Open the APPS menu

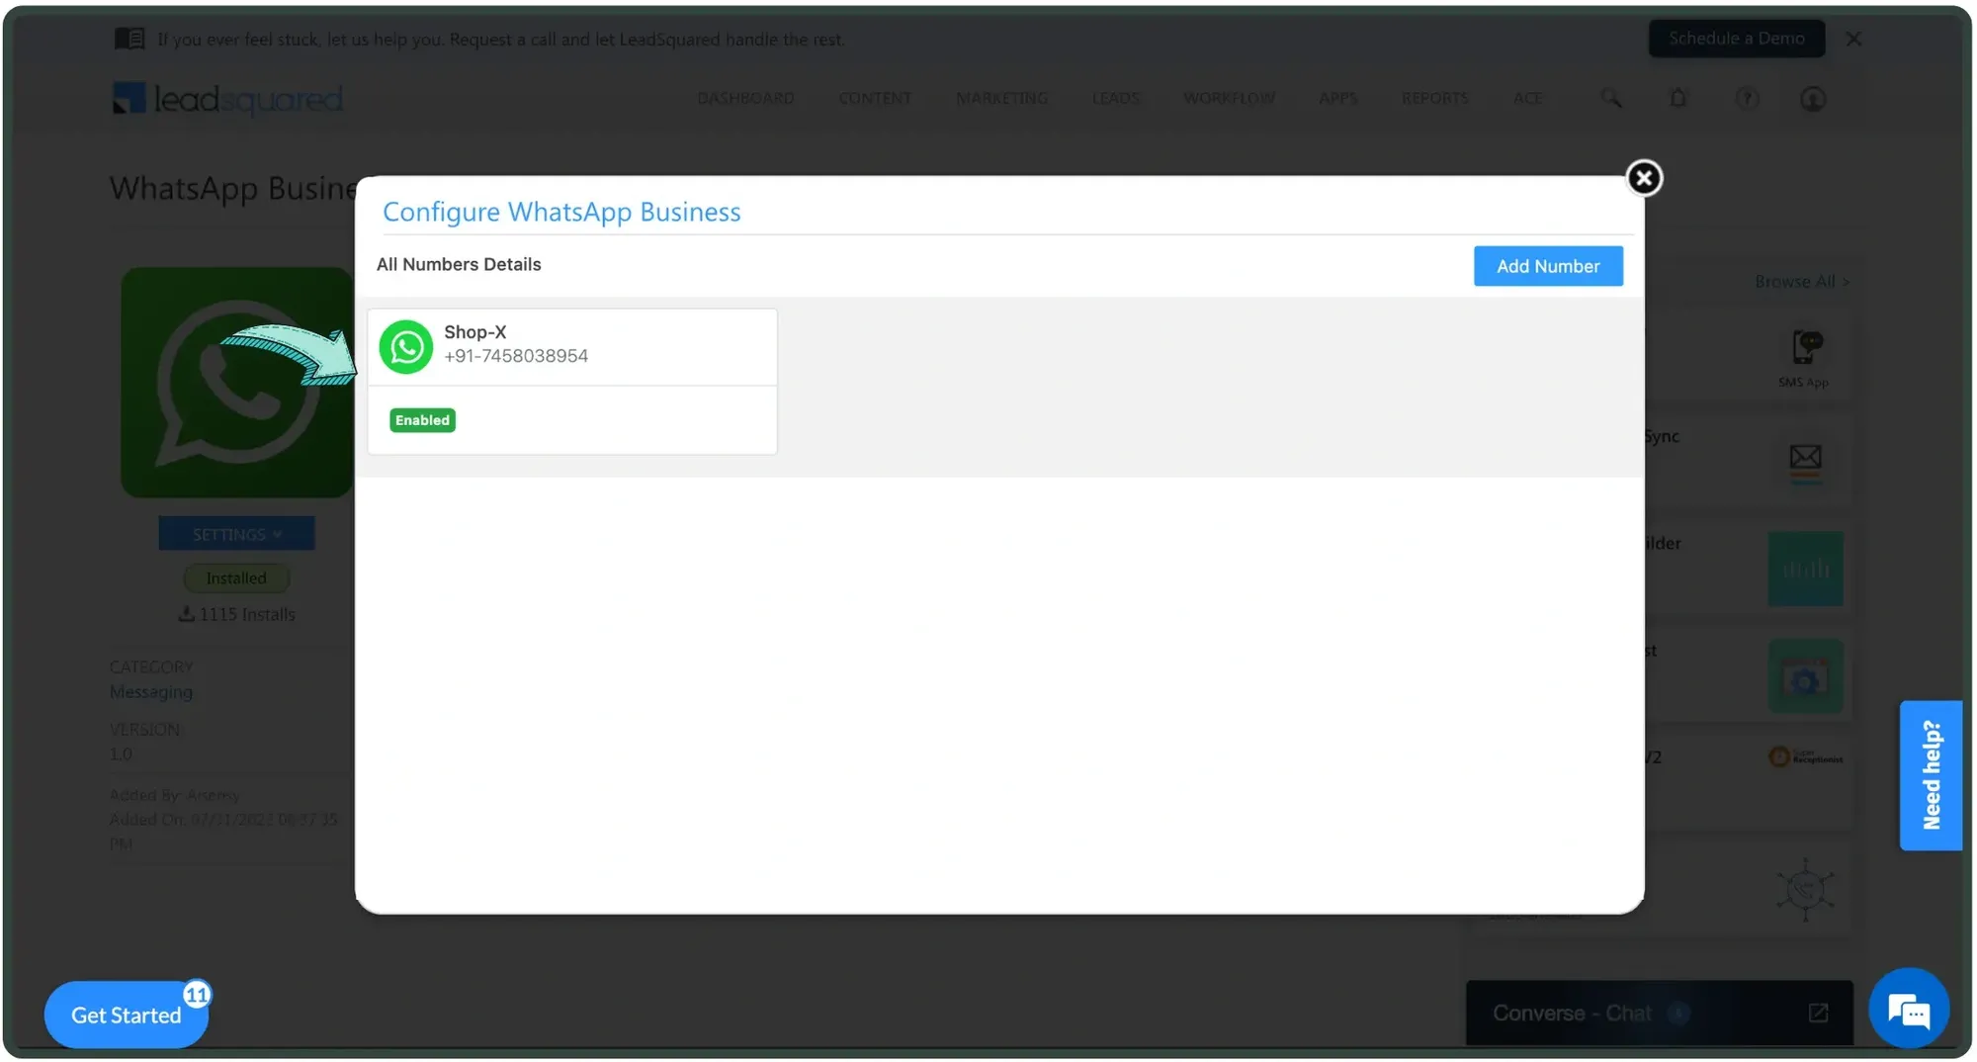[x=1337, y=98]
